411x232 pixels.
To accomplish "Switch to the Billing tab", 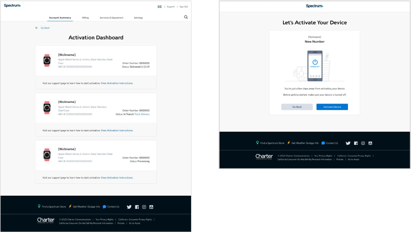I will 85,18.
